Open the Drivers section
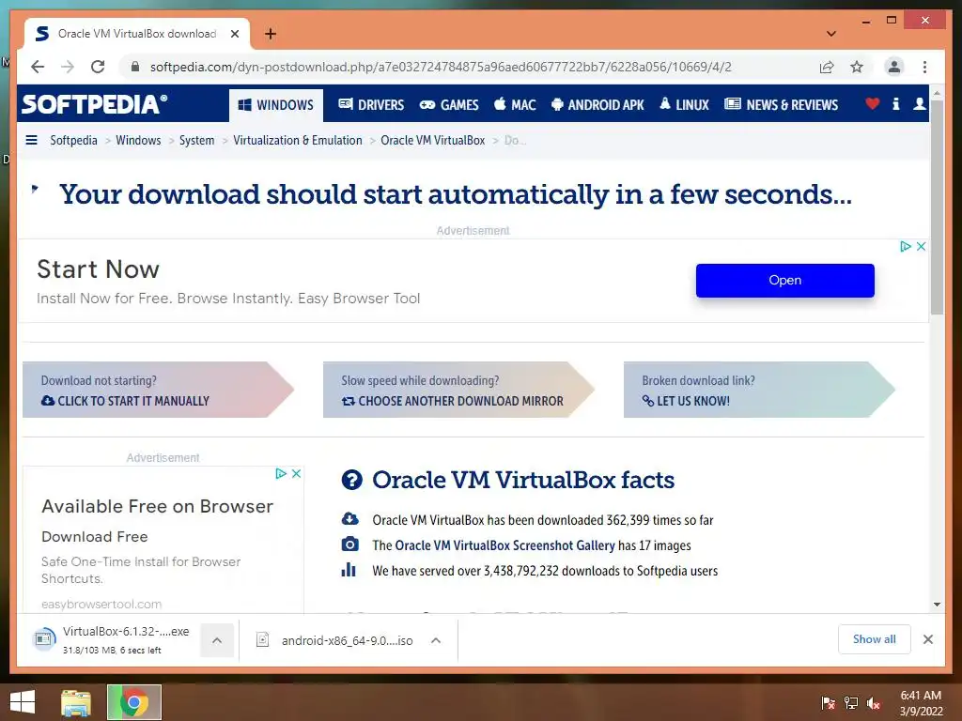 [x=371, y=105]
